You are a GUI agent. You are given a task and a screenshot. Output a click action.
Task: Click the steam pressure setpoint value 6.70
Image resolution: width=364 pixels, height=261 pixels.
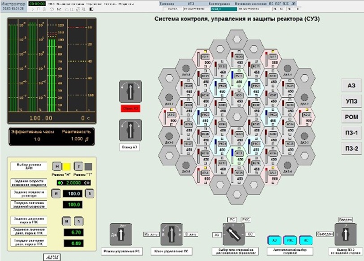point(74,232)
